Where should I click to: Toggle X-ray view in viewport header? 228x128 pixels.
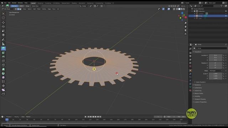point(174,9)
